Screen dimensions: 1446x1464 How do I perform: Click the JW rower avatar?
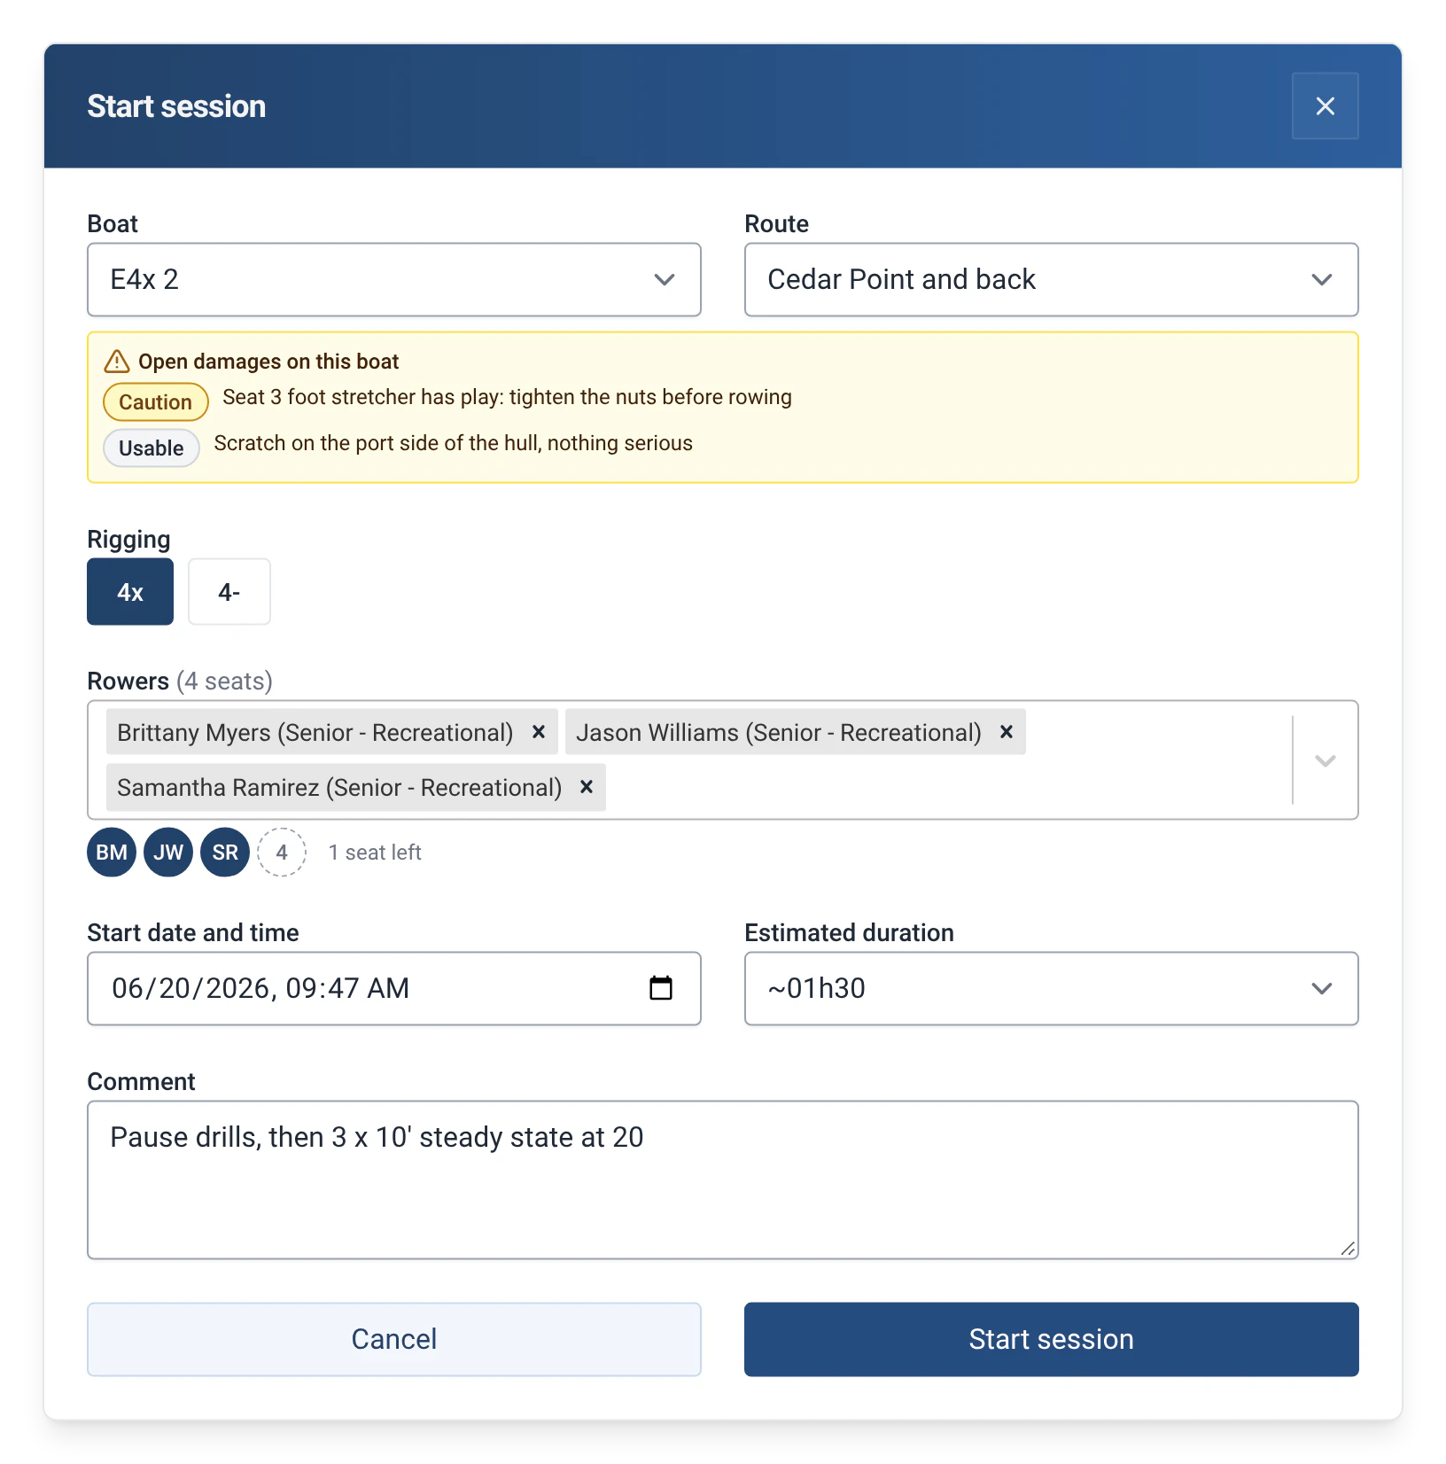click(168, 853)
